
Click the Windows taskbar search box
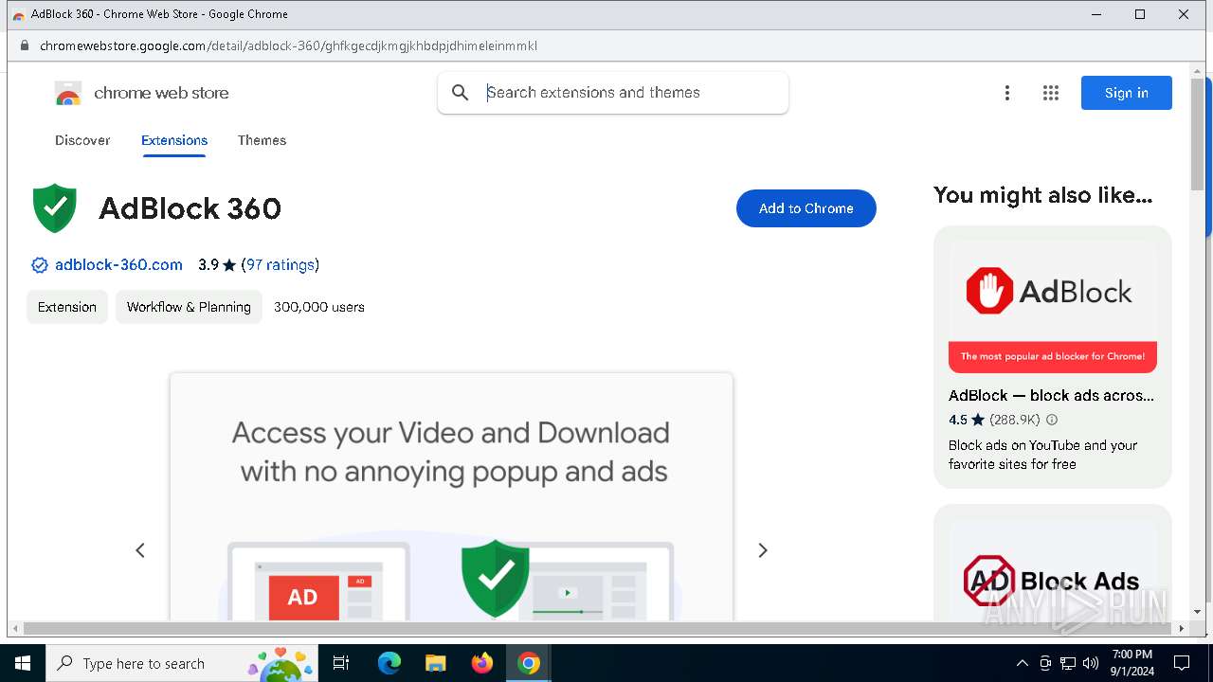[x=181, y=663]
